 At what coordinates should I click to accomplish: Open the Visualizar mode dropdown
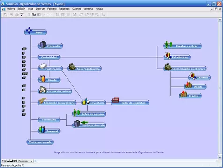[25, 161]
